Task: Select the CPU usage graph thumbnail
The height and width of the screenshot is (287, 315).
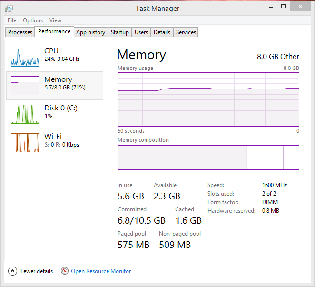Action: [x=25, y=57]
